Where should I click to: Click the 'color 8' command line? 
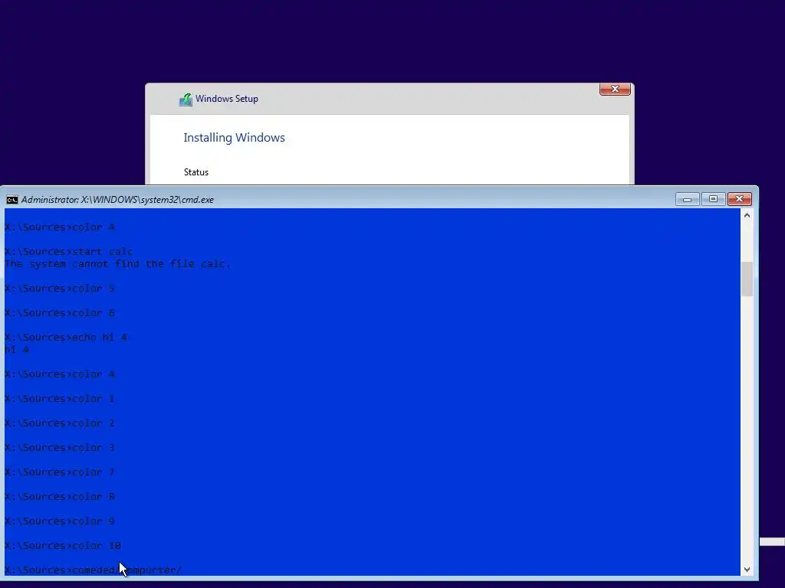(60, 496)
